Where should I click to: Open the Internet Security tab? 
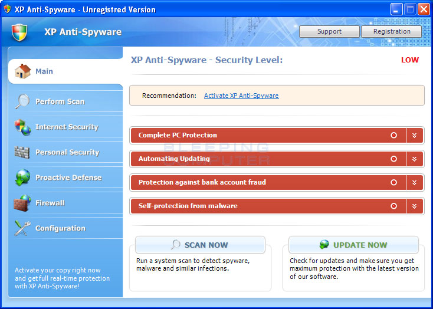pyautogui.click(x=65, y=127)
